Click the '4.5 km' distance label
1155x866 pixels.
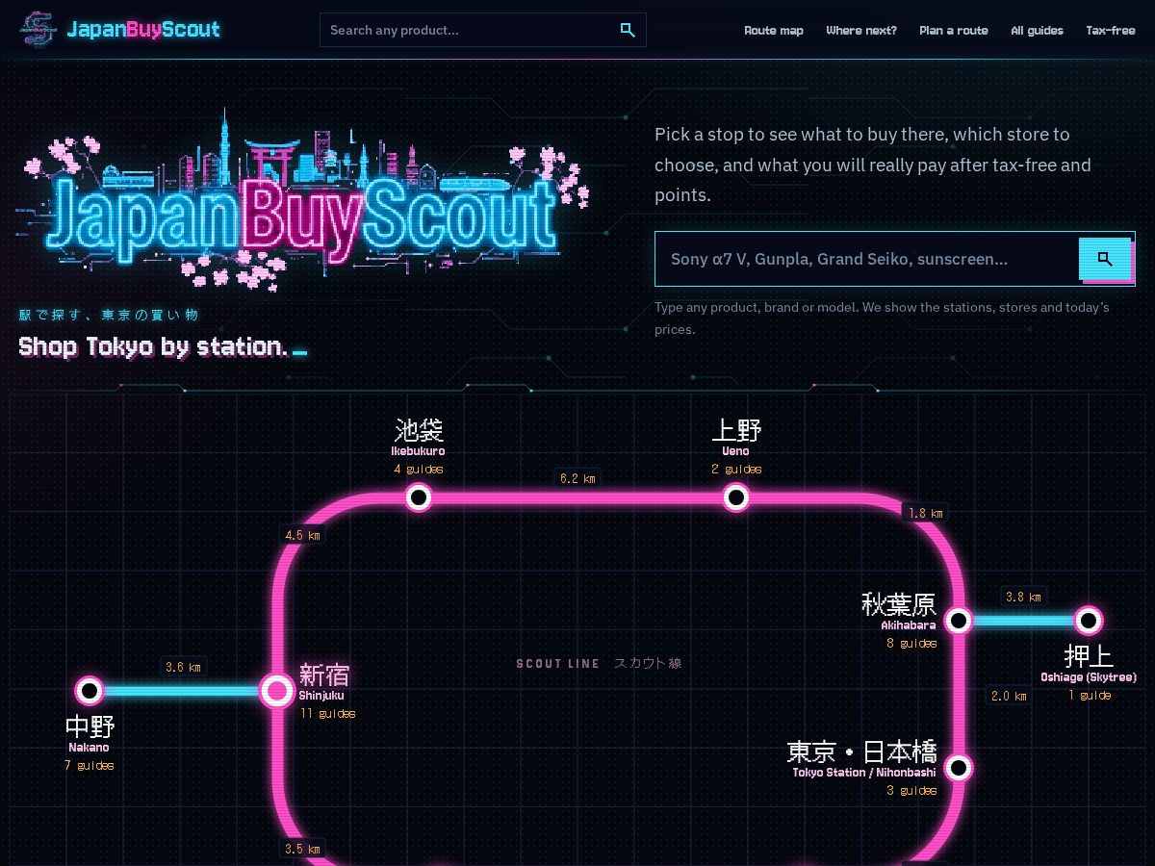coord(302,534)
